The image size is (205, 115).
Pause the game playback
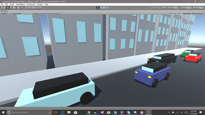click(102, 8)
